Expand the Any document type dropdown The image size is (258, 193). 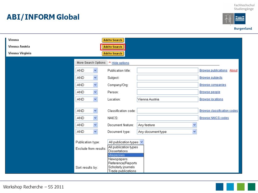click(x=167, y=132)
